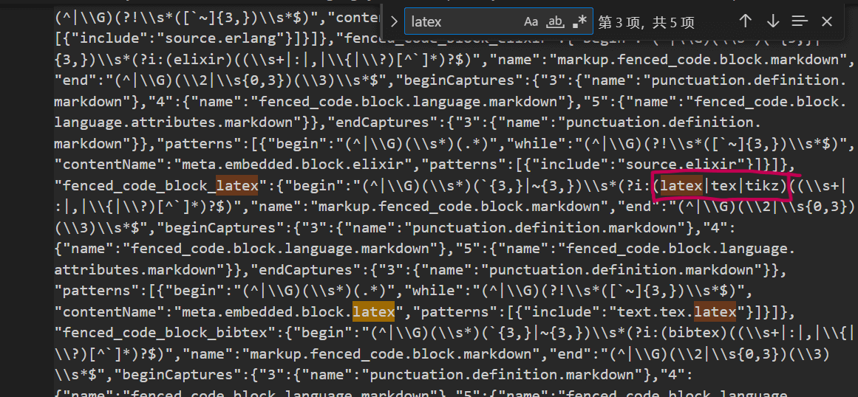Click the word 'tikz' in the regex
This screenshot has height=397, width=858.
point(760,186)
